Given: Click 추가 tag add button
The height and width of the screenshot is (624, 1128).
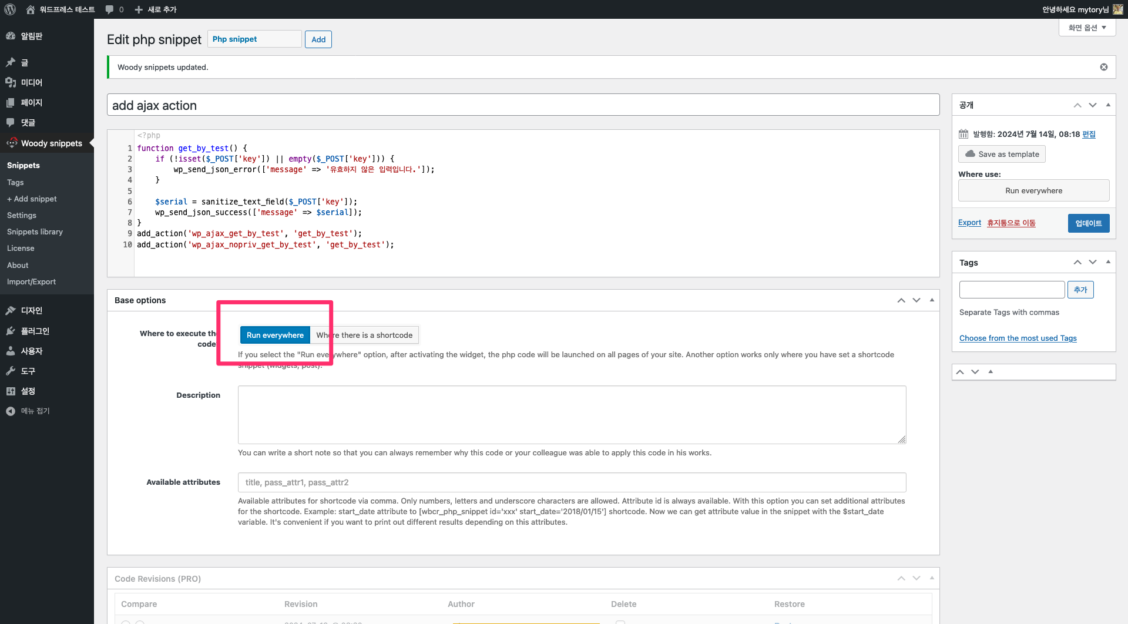Looking at the screenshot, I should tap(1080, 290).
